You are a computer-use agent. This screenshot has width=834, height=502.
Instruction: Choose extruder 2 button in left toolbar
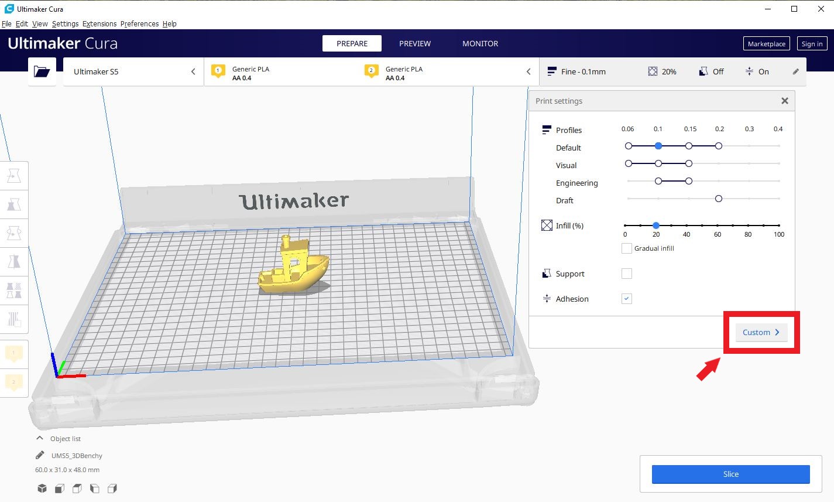13,383
